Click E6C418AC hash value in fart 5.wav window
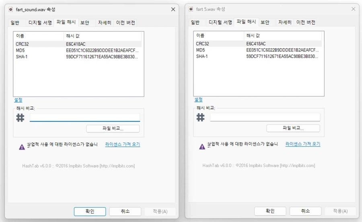Viewport: 362px width, 222px height. point(256,44)
